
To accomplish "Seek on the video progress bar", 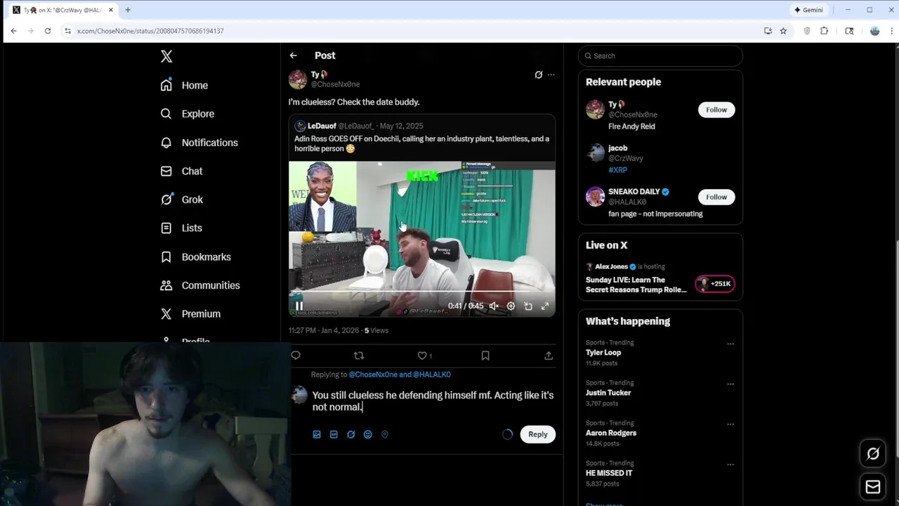I will (x=421, y=292).
